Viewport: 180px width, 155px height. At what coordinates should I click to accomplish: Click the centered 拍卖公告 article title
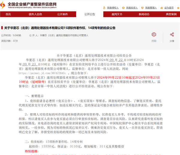tap(94, 56)
